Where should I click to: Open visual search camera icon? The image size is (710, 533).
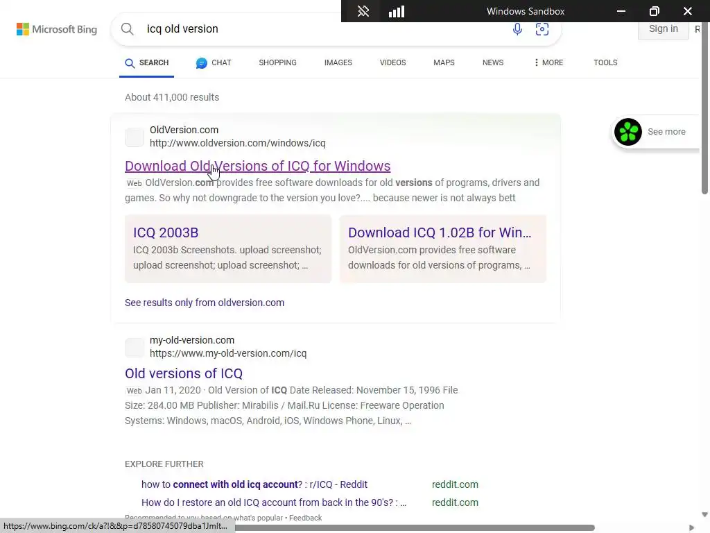542,29
